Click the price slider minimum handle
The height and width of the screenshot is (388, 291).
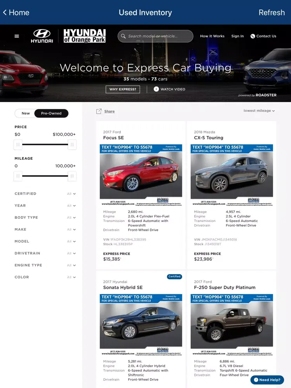click(x=18, y=144)
